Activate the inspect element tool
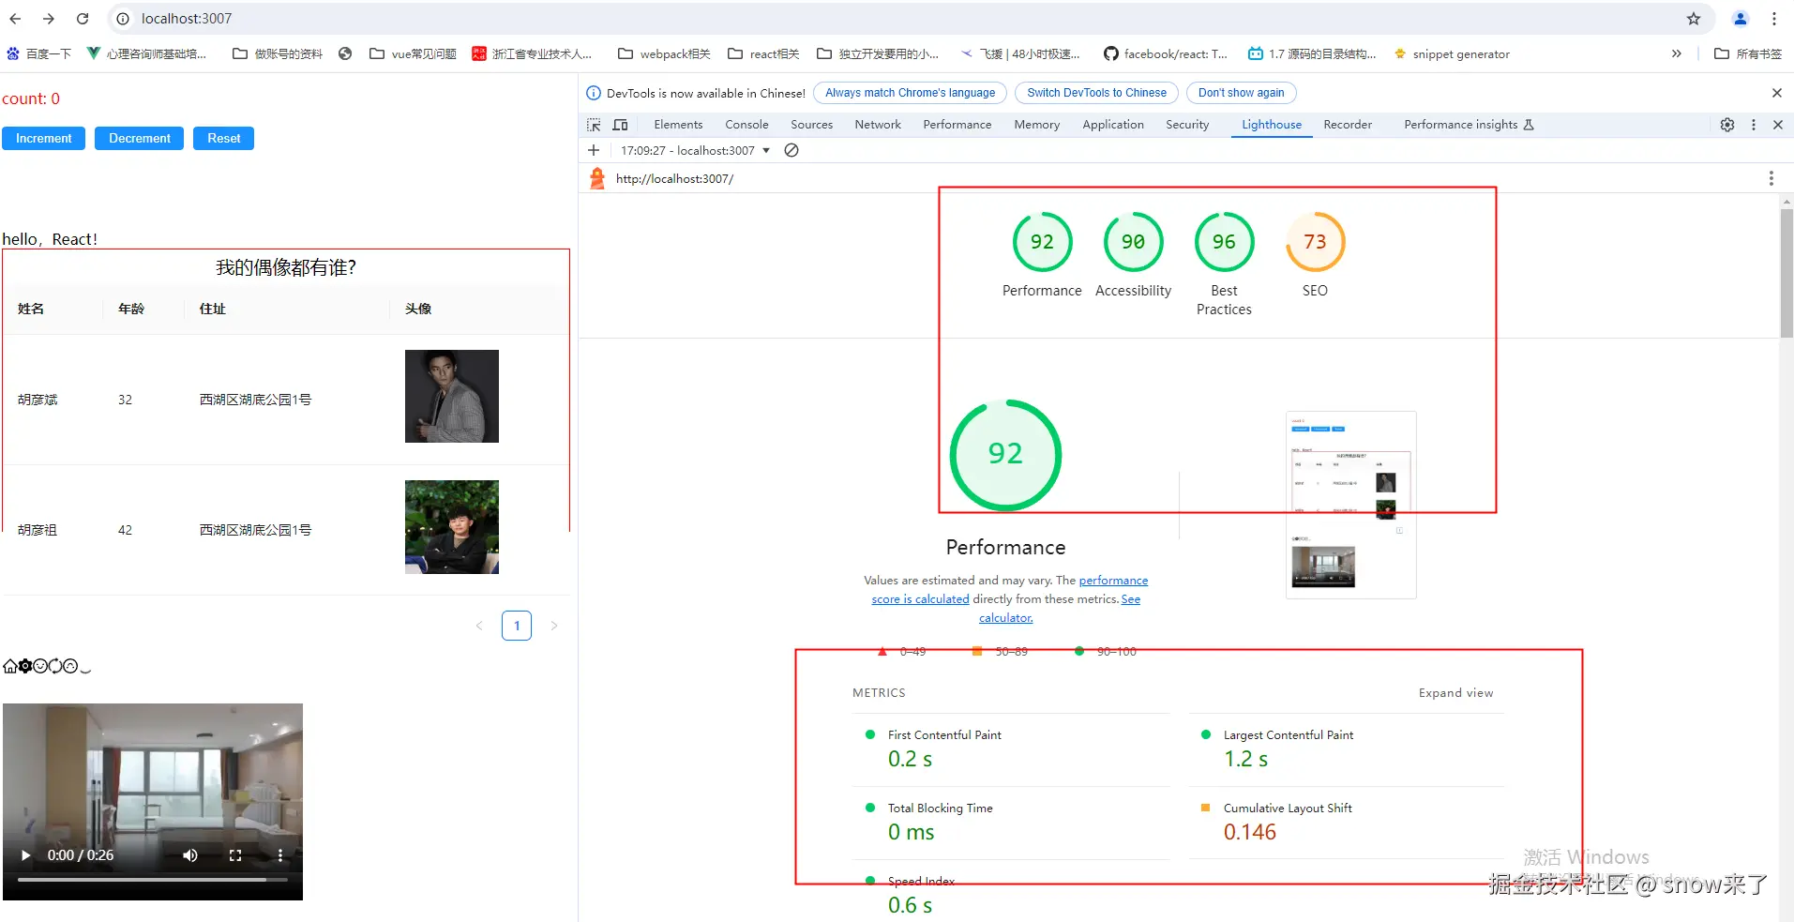The width and height of the screenshot is (1794, 922). (x=594, y=125)
